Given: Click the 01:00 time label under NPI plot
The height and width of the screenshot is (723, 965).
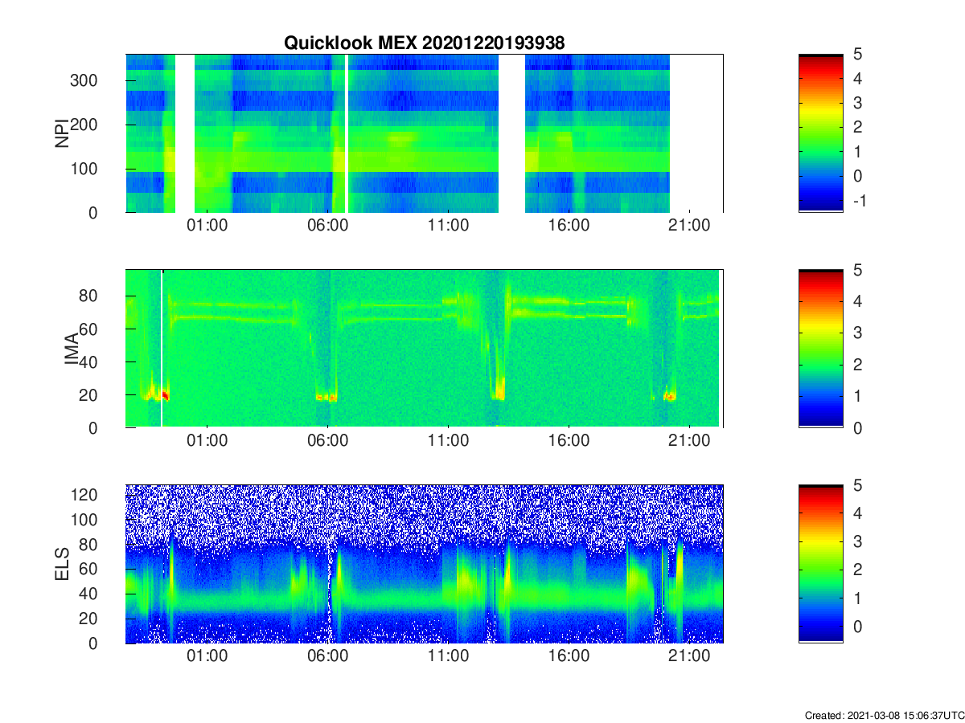Looking at the screenshot, I should [x=207, y=227].
